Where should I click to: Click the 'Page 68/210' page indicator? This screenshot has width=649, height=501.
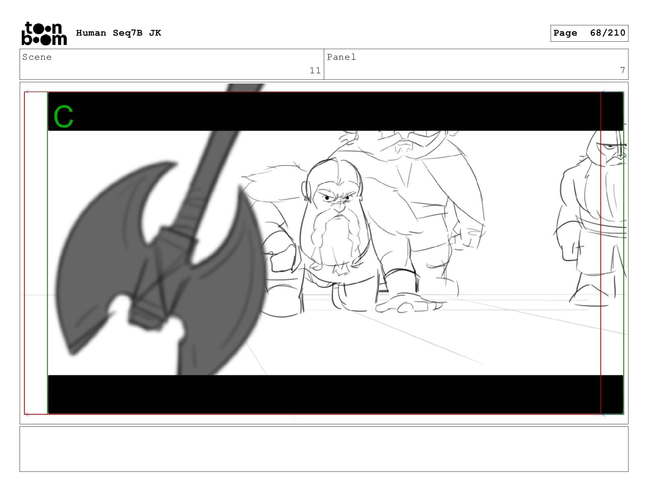[589, 33]
